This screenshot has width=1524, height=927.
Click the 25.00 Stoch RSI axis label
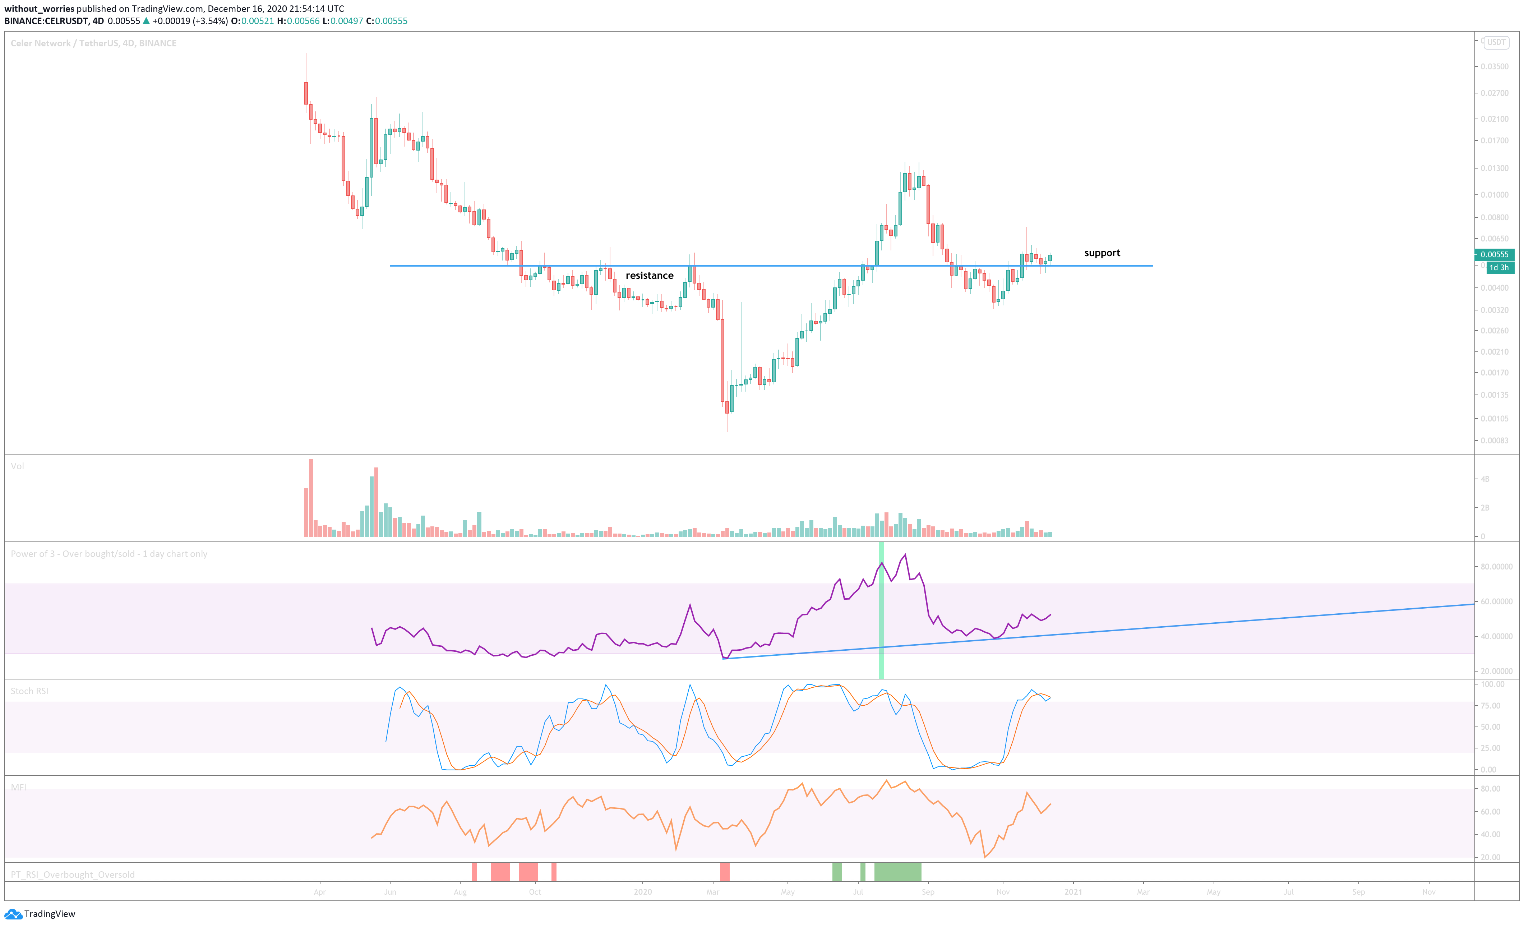(1491, 748)
